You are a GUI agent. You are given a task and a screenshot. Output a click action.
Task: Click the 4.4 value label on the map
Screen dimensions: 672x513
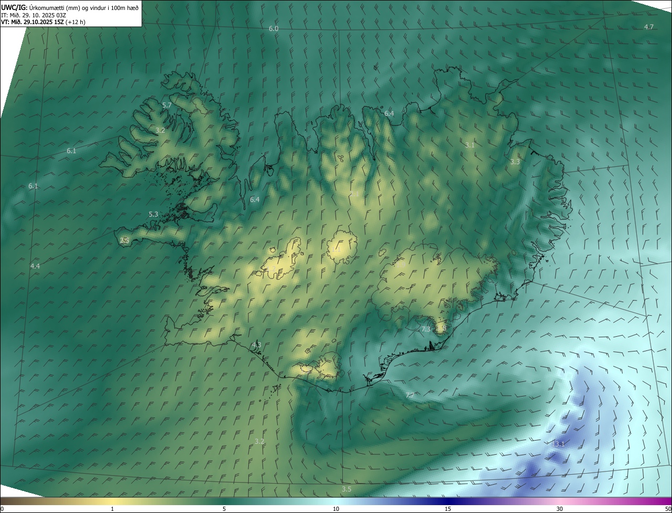[35, 266]
